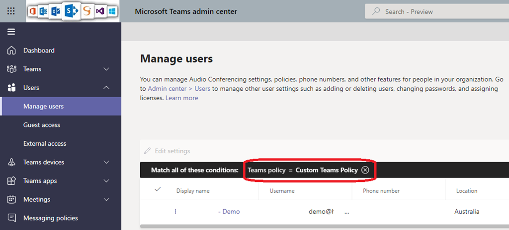Screen dimensions: 509x230
Task: Click the Visual Studio icon in the header
Action: (x=100, y=11)
